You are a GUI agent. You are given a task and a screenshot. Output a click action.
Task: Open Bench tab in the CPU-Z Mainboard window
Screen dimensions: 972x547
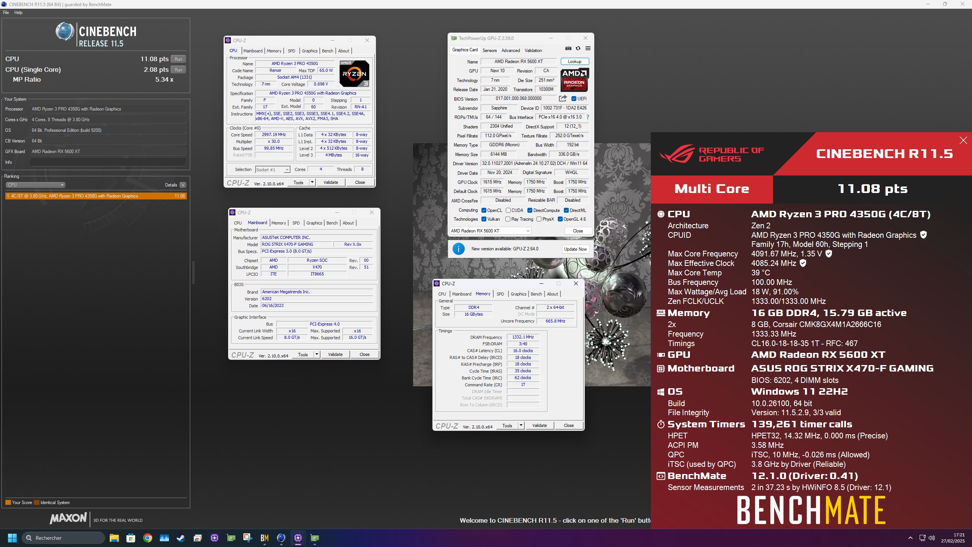click(x=332, y=223)
